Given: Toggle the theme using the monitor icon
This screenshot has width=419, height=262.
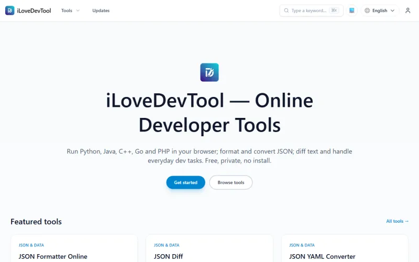Looking at the screenshot, I should point(351,10).
